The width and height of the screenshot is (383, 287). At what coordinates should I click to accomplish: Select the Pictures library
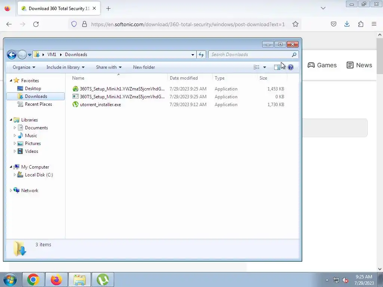pos(33,143)
